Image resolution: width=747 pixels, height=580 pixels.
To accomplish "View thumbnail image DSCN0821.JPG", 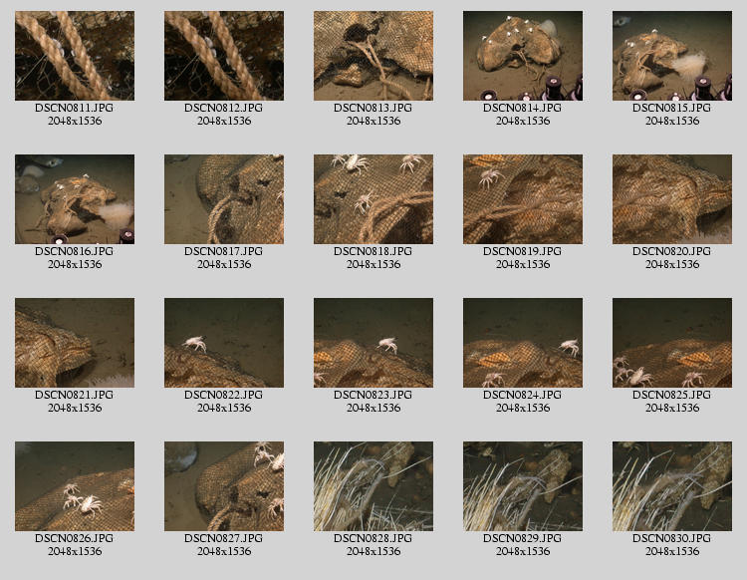I will (75, 343).
